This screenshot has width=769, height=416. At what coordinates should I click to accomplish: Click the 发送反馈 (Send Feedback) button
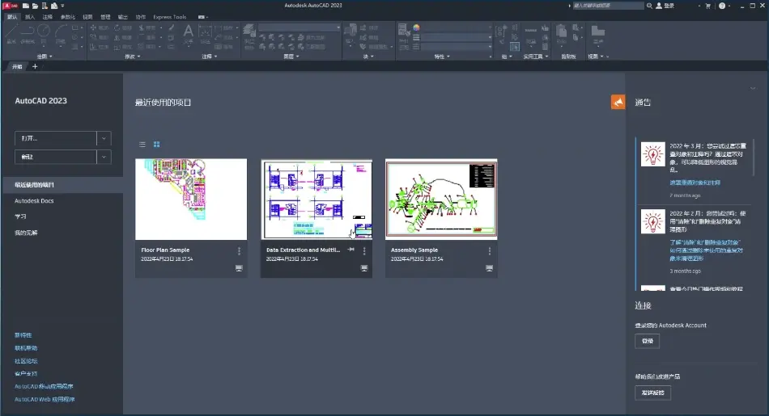pos(652,393)
